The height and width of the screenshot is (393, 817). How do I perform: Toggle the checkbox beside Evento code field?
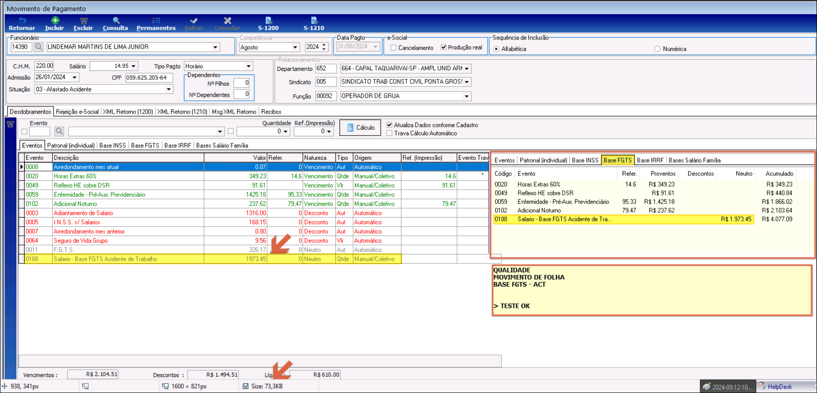[x=25, y=132]
